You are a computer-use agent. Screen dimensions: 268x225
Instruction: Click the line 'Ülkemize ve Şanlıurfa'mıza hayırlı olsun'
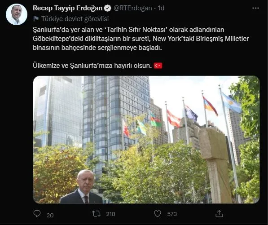point(92,66)
